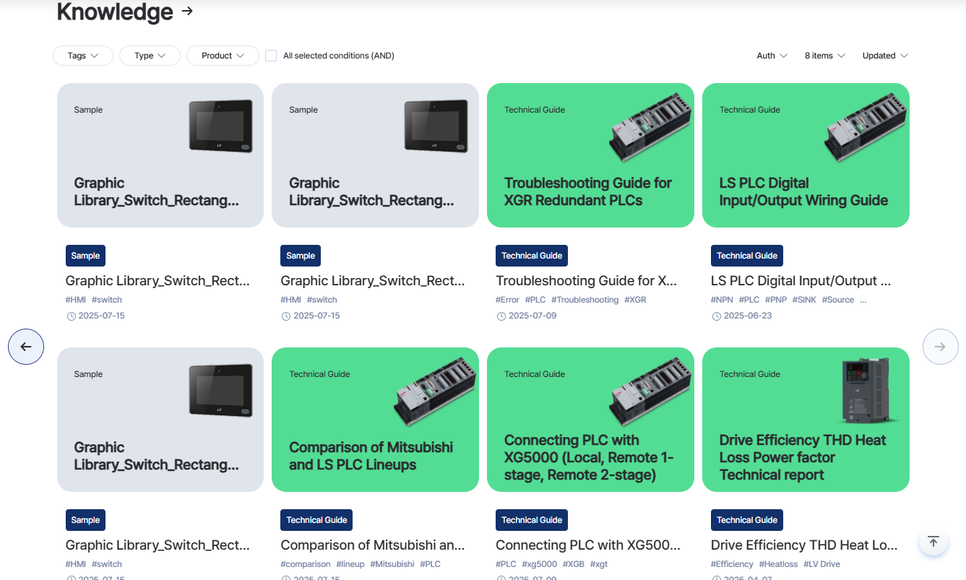The width and height of the screenshot is (966, 580).
Task: Click the PLC image on Comparison of Mitsubishi card
Action: (436, 391)
